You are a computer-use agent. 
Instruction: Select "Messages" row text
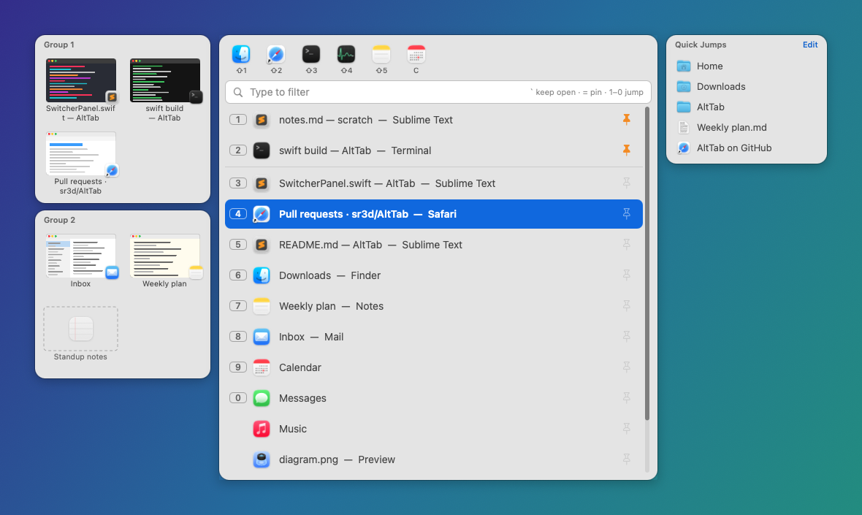coord(302,398)
